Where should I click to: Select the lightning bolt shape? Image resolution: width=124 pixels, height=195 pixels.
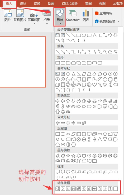(100, 85)
